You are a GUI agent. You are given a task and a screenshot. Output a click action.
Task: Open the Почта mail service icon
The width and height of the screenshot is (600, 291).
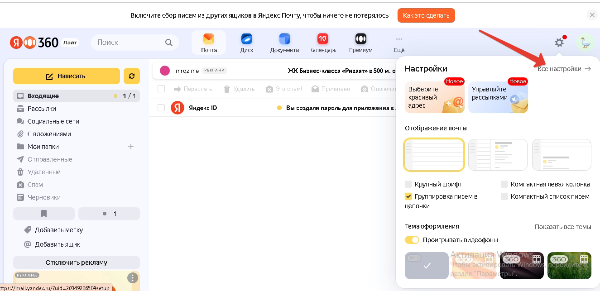(x=209, y=43)
